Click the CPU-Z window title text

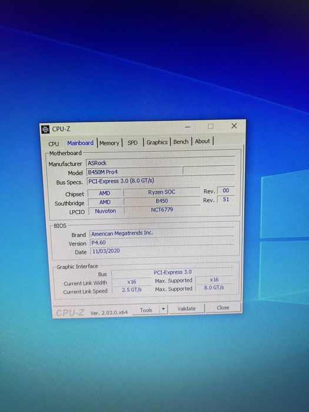coord(61,129)
